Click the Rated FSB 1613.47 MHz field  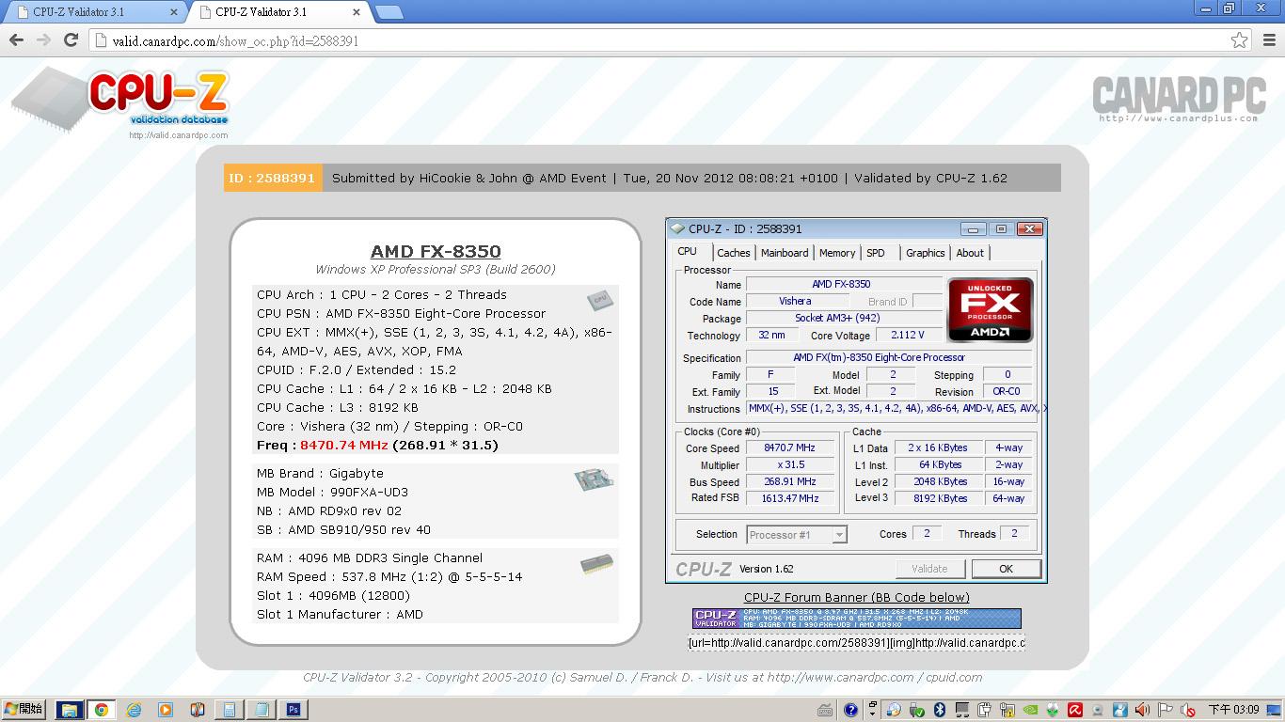(790, 499)
